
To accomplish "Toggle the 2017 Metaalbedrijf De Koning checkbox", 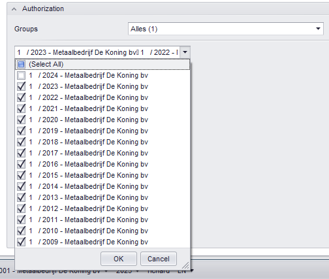I will tap(21, 153).
